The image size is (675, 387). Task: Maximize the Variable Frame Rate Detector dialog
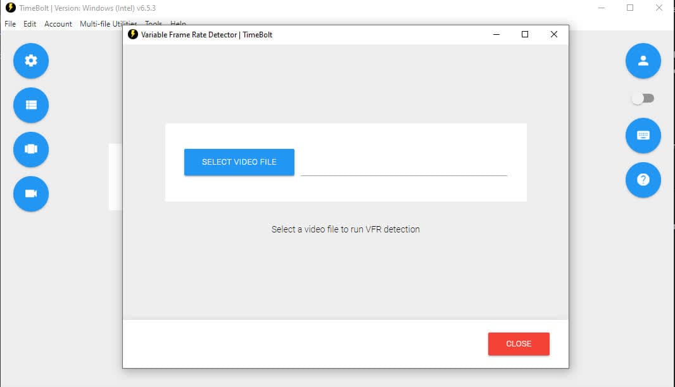[x=525, y=35]
